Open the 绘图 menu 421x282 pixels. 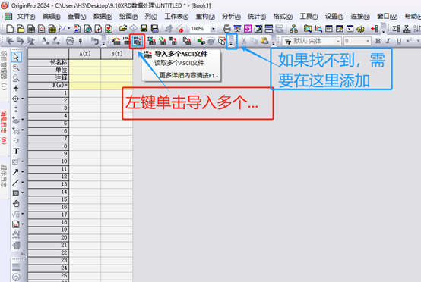[128, 17]
